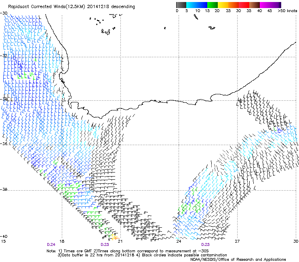This screenshot has height=262, width=299.
Task: Click the "D:25" time label beside longitude 21
Action: pyautogui.click(x=105, y=245)
